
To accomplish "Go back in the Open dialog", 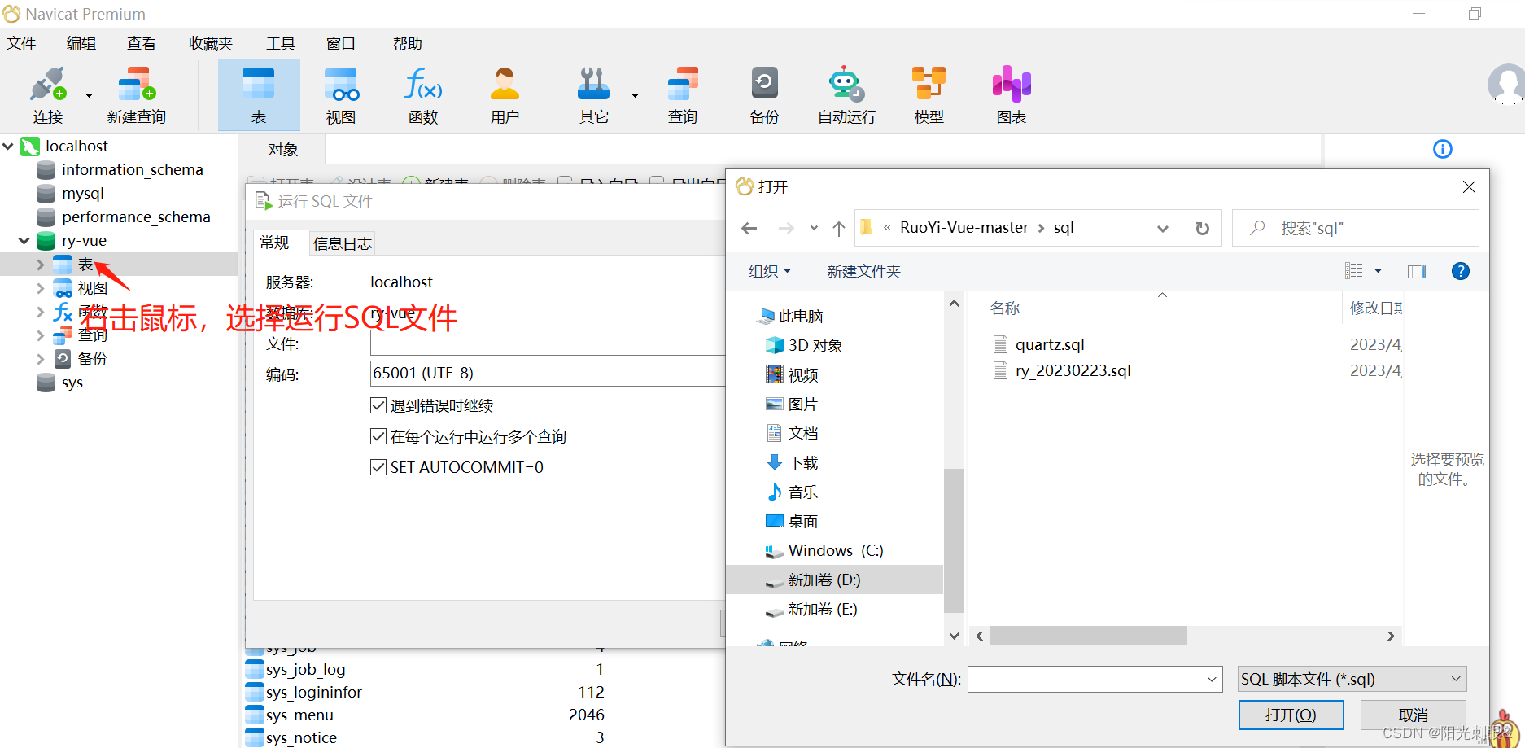I will coord(749,228).
